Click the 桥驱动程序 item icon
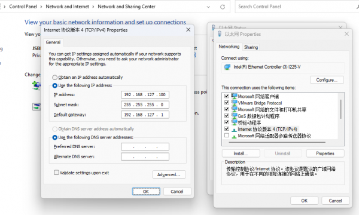359x215 pixels. point(234,122)
